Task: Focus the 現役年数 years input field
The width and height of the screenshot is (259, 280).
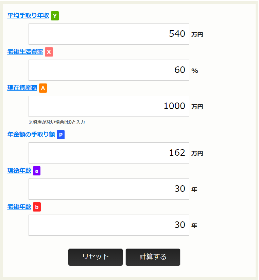Action: (x=109, y=189)
